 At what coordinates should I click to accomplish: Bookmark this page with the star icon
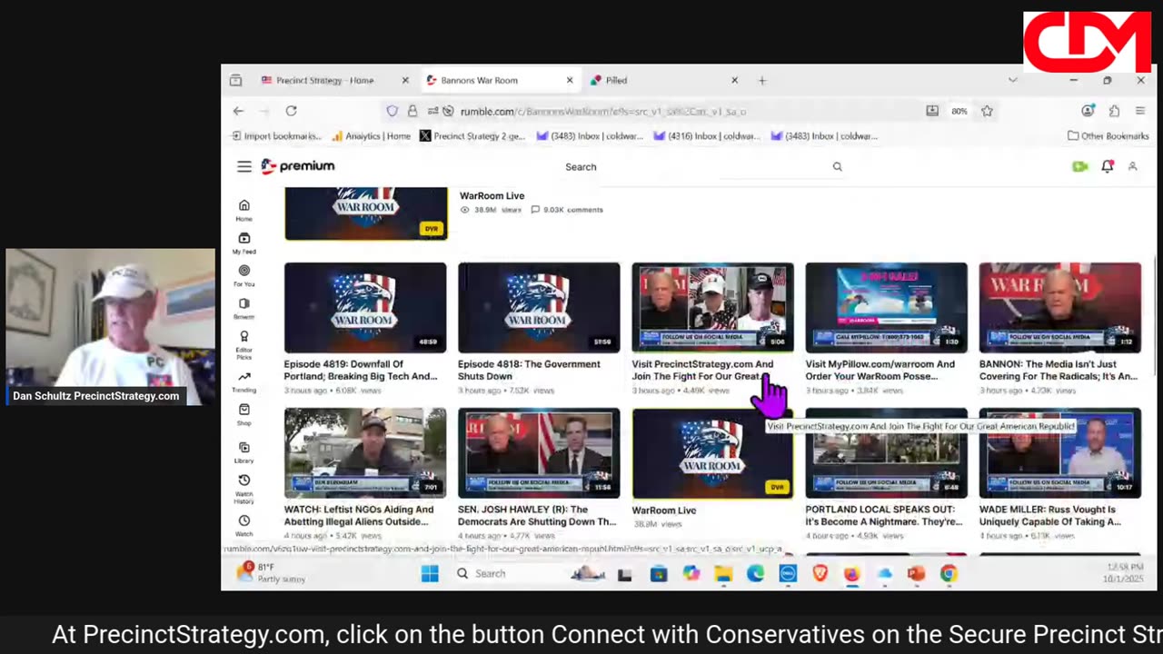click(987, 111)
